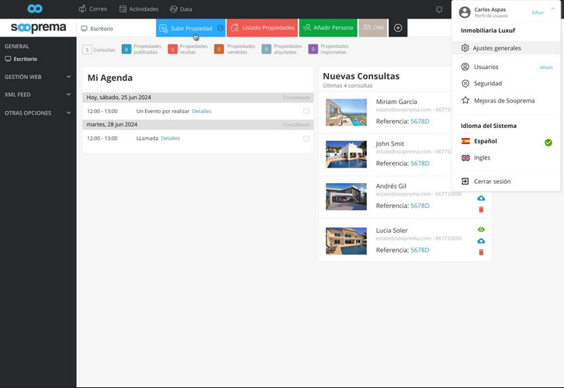This screenshot has width=564, height=388.
Task: Open the notifications bell icon
Action: point(439,9)
